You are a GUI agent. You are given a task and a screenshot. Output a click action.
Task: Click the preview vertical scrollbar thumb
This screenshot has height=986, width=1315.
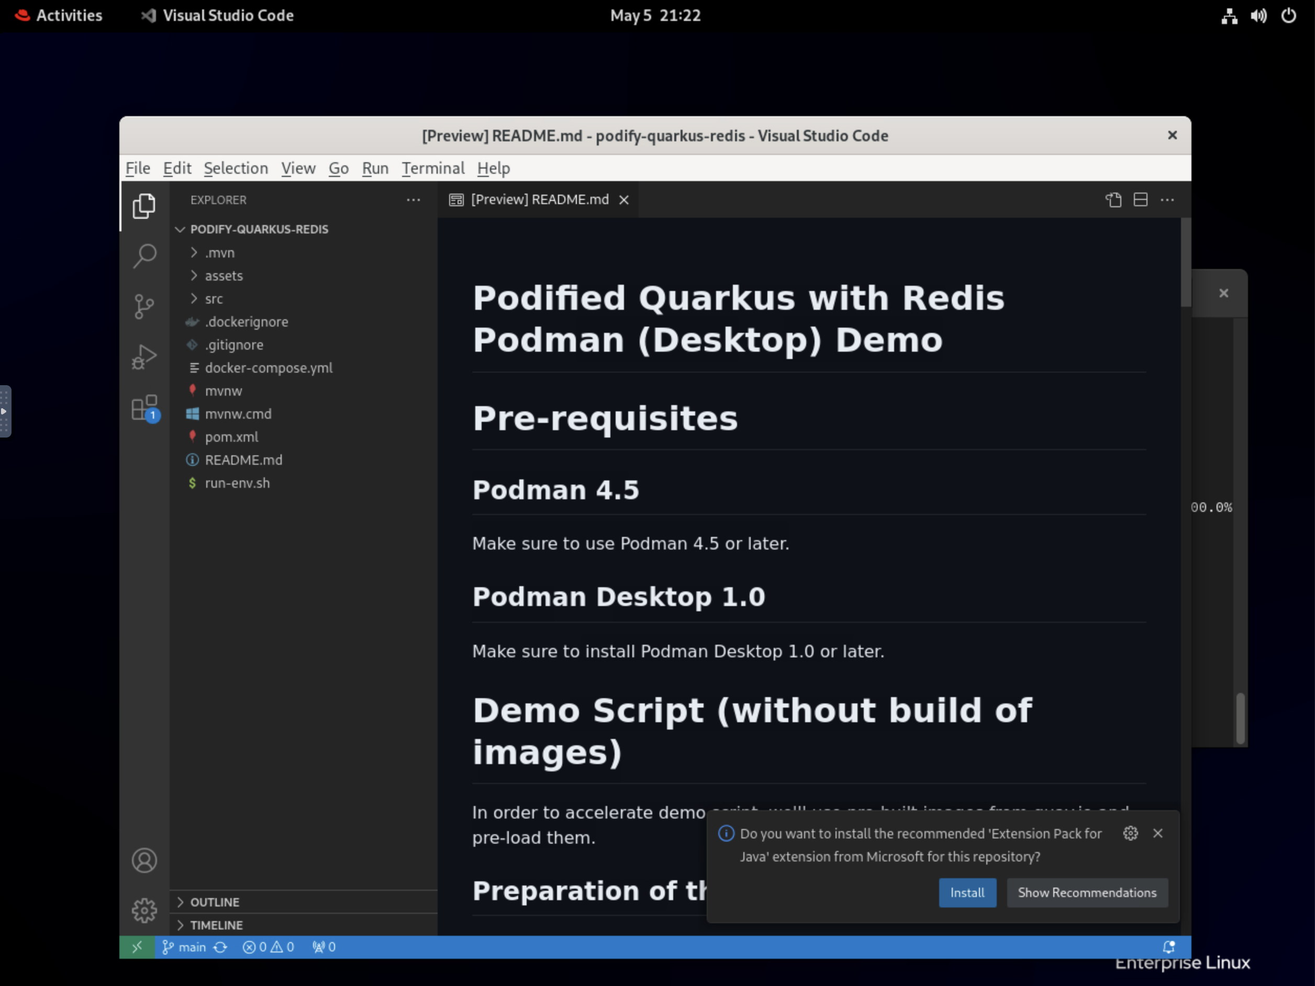pos(1185,262)
